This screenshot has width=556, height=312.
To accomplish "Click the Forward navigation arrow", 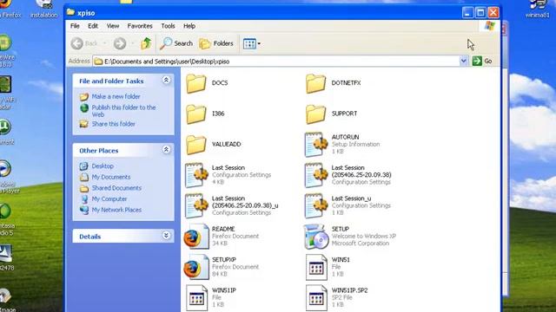I will [x=120, y=43].
